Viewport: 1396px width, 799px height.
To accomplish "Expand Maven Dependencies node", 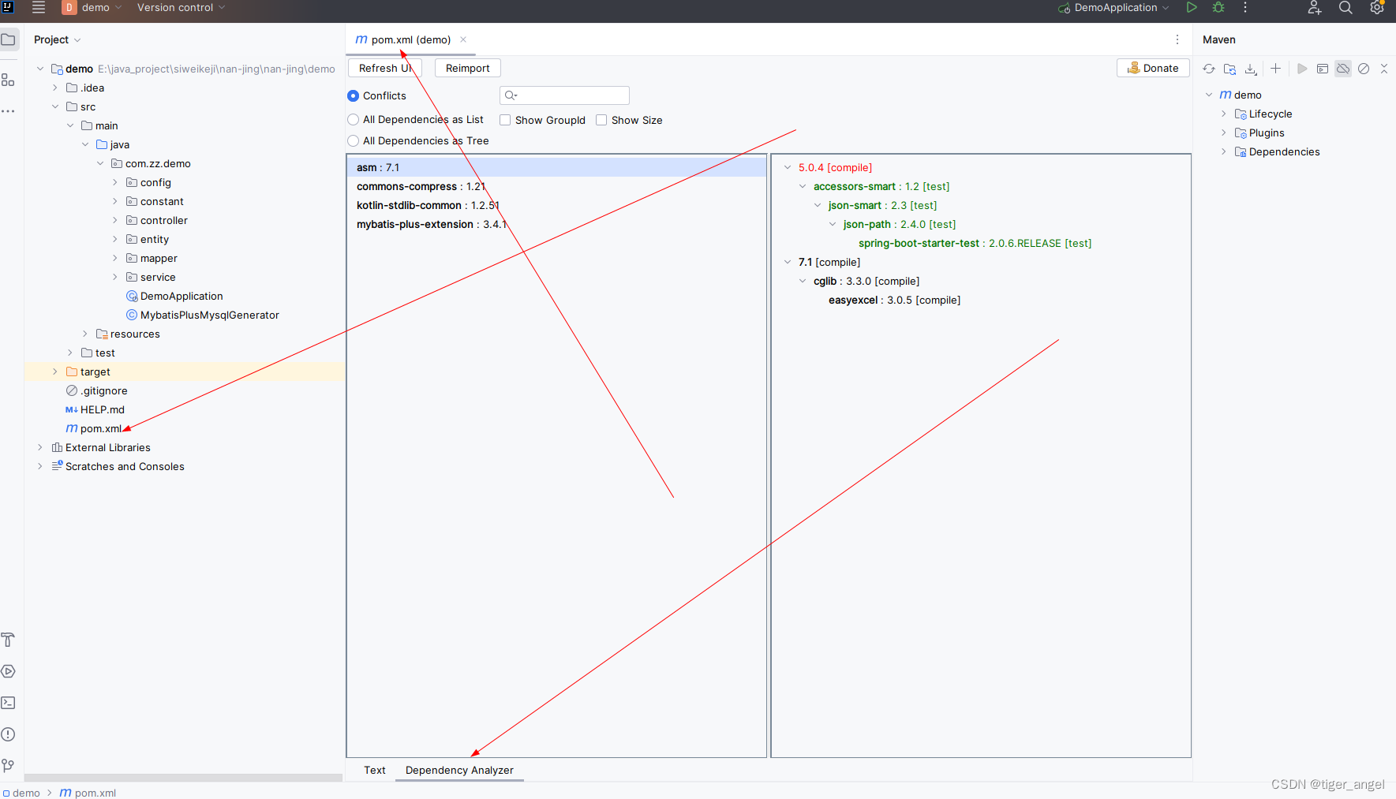I will pos(1224,151).
